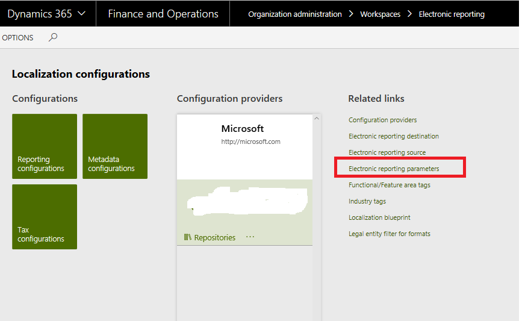The width and height of the screenshot is (522, 321).
Task: Select Organization administration in the breadcrumb
Action: pyautogui.click(x=294, y=14)
